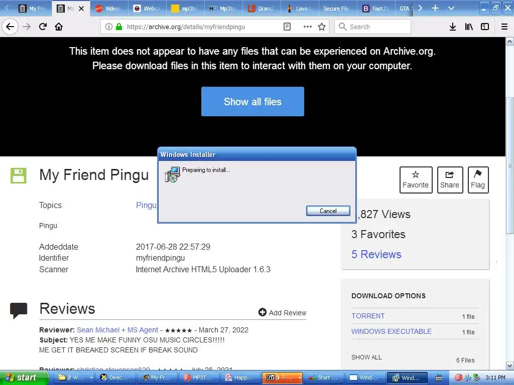Click the myfriendpingu identifier text
This screenshot has height=385, width=514.
click(x=160, y=258)
